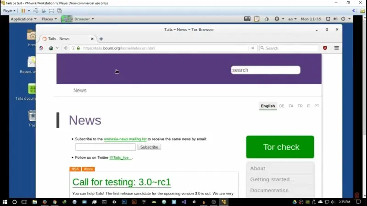367x206 pixels.
Task: Click the VMware collapse toolbar arrow icon
Action: (x=354, y=11)
